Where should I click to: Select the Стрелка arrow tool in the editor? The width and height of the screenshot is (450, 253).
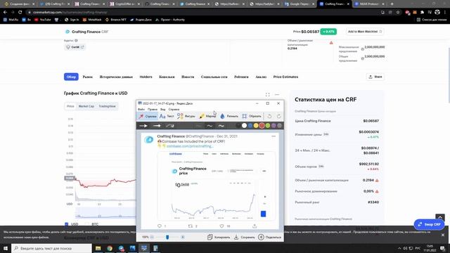click(x=148, y=116)
